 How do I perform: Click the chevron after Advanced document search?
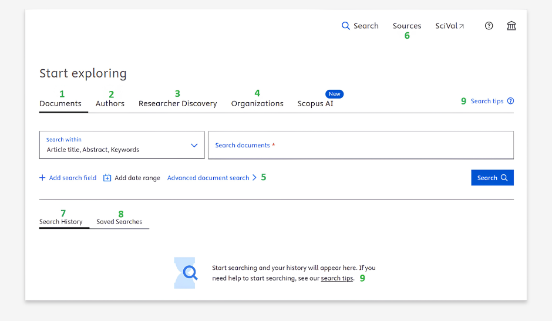coord(254,178)
